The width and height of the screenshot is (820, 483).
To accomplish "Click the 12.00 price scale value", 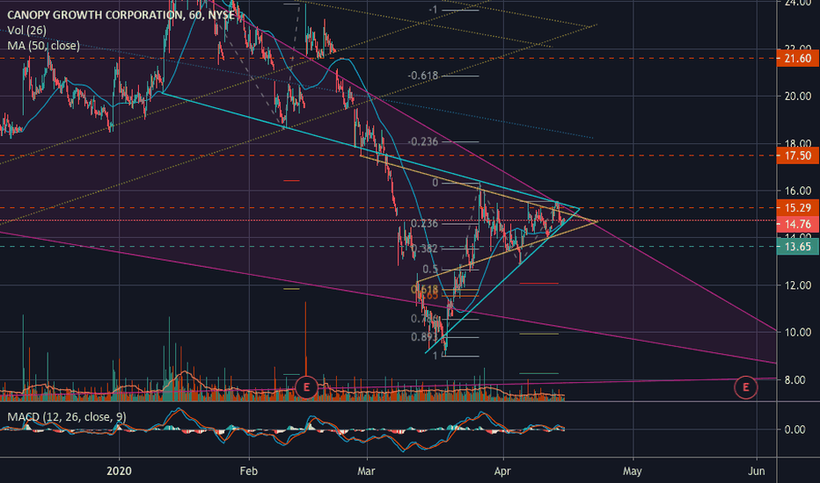I will coord(798,285).
